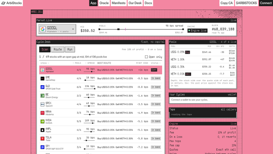Click the In band badge for GME

(x=156, y=78)
